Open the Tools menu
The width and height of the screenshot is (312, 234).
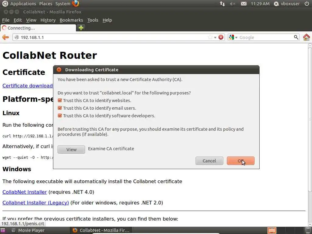point(93,20)
